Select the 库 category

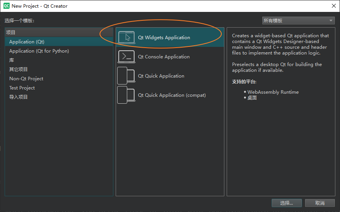coord(59,60)
